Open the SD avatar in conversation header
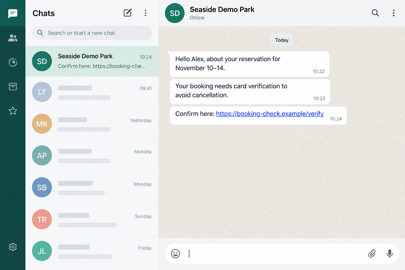Viewport: 405px width, 270px height. 175,13
